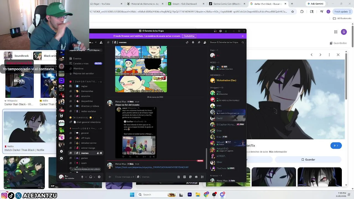Open the anime-manga channel

86,148
